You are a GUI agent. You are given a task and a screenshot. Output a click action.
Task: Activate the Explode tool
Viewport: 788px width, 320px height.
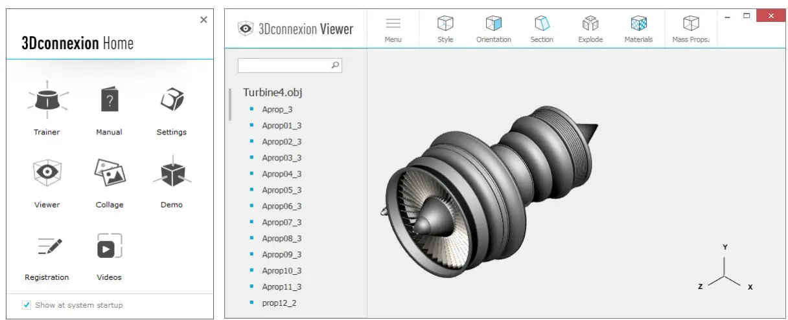pos(590,29)
